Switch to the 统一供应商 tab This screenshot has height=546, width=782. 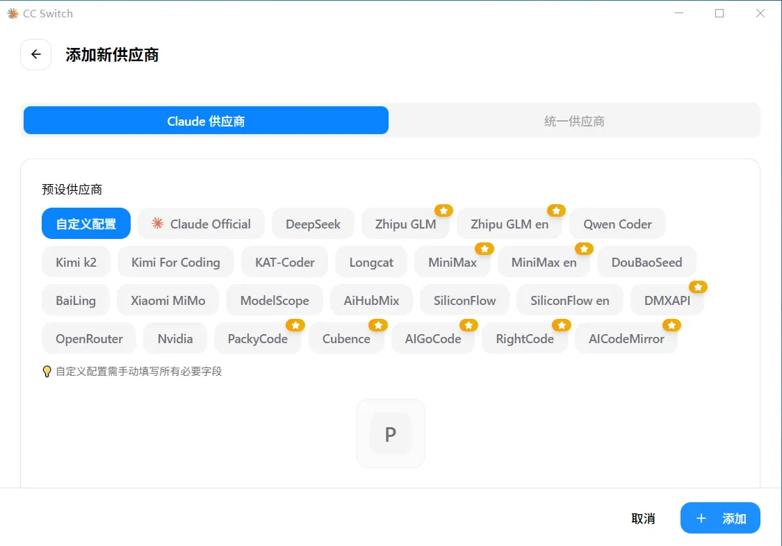click(x=574, y=120)
